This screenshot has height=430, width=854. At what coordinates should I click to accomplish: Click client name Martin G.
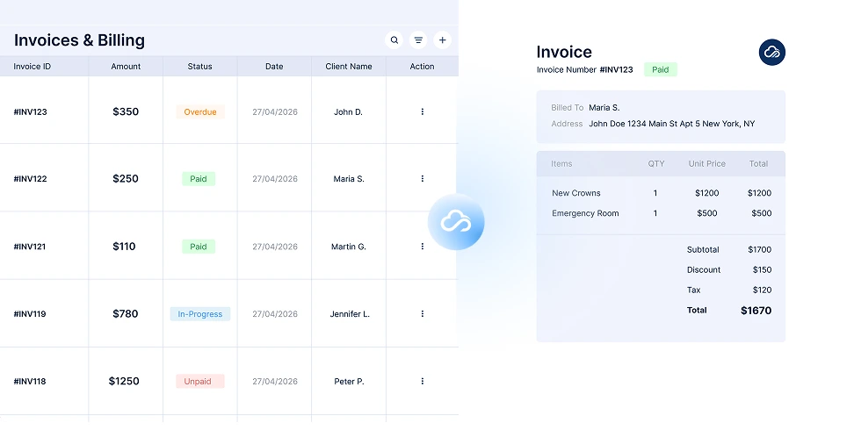(349, 246)
